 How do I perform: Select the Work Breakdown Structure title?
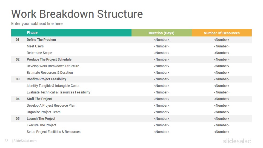[x=77, y=14]
